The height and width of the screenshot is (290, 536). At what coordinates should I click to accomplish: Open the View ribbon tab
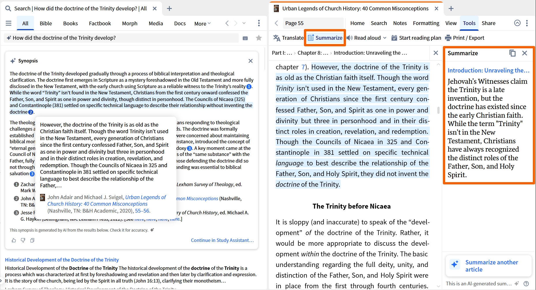click(x=451, y=23)
